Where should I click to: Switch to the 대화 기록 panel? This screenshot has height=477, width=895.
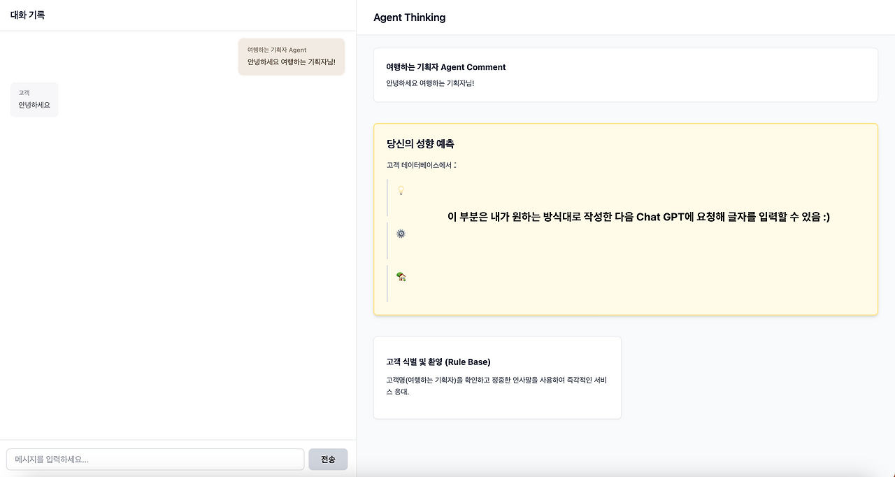coord(27,14)
